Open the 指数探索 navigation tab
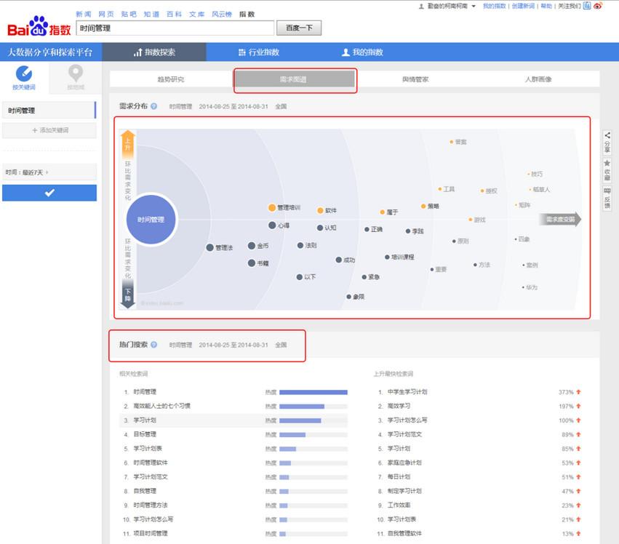Screen dimensions: 619x544 click(x=154, y=52)
